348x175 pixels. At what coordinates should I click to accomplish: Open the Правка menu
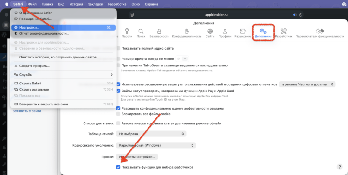tap(47, 4)
